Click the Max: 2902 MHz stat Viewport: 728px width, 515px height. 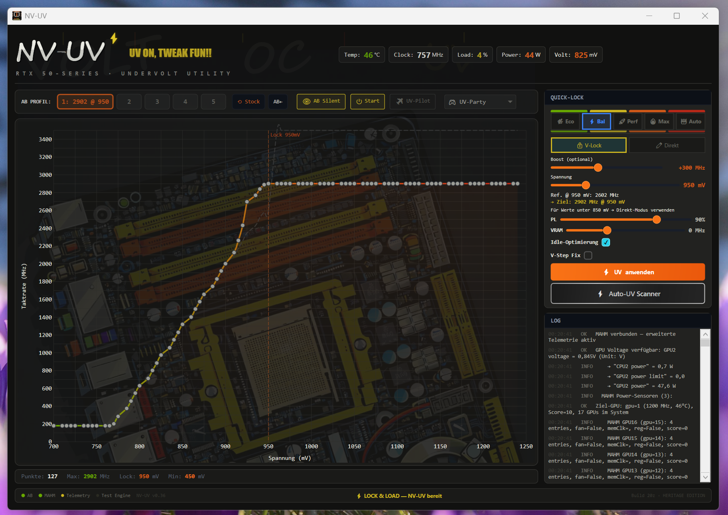[88, 476]
